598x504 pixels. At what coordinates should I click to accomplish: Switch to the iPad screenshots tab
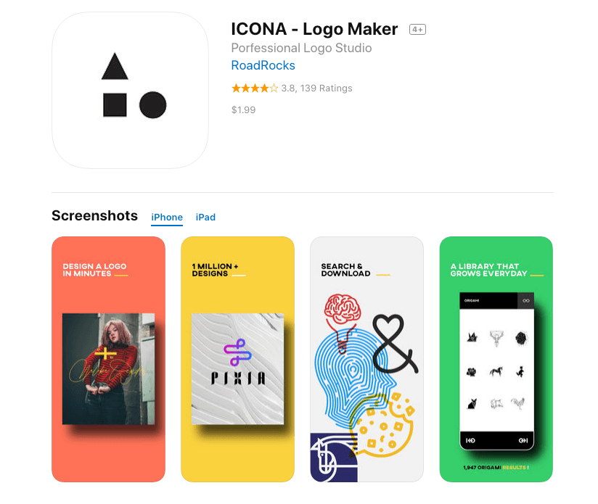(205, 217)
